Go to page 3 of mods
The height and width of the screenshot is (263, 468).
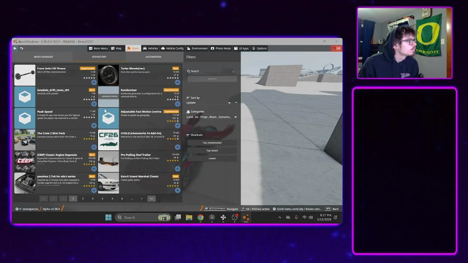tap(93, 199)
